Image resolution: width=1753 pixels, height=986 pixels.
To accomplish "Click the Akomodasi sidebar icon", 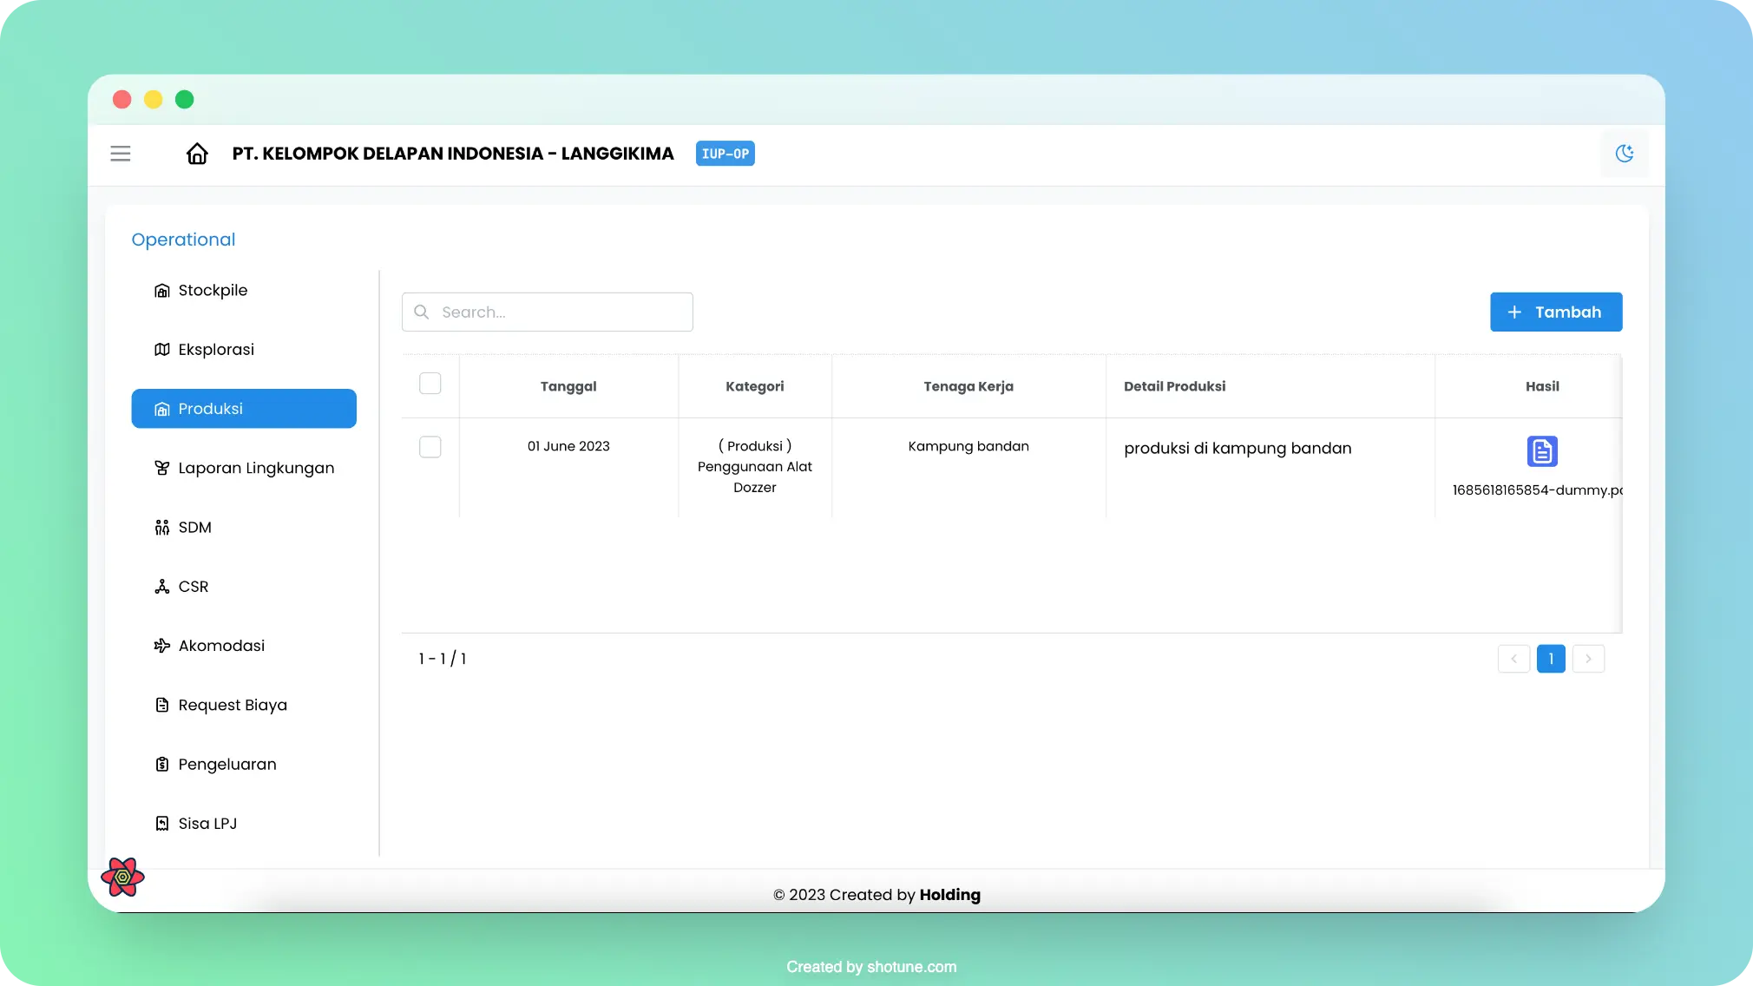I will (x=161, y=645).
